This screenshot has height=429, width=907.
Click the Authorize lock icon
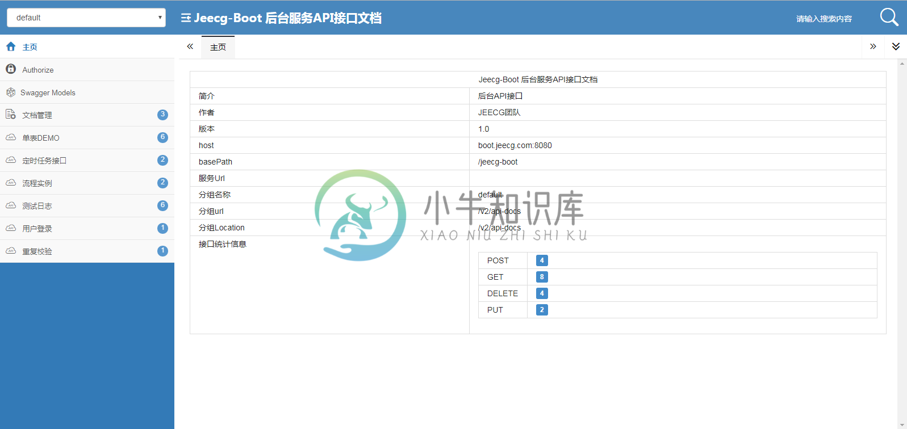pos(11,69)
